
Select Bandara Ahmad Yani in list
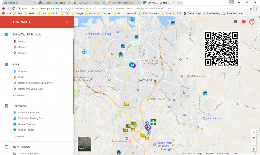click(x=29, y=112)
